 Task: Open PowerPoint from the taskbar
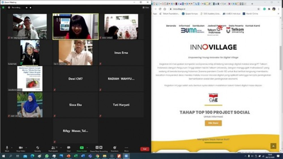point(68,156)
